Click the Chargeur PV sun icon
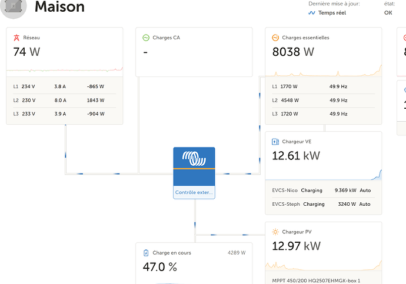406x284 pixels. coord(275,232)
